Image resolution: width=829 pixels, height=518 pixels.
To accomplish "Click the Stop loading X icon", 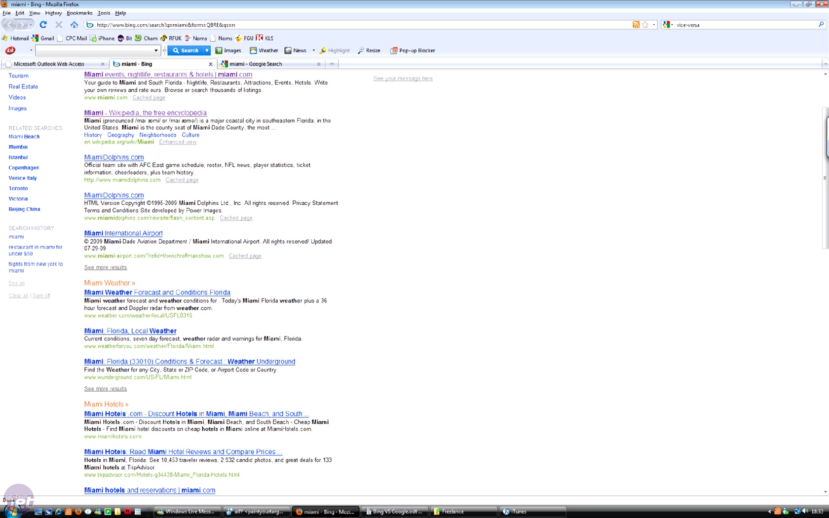I will tap(59, 25).
